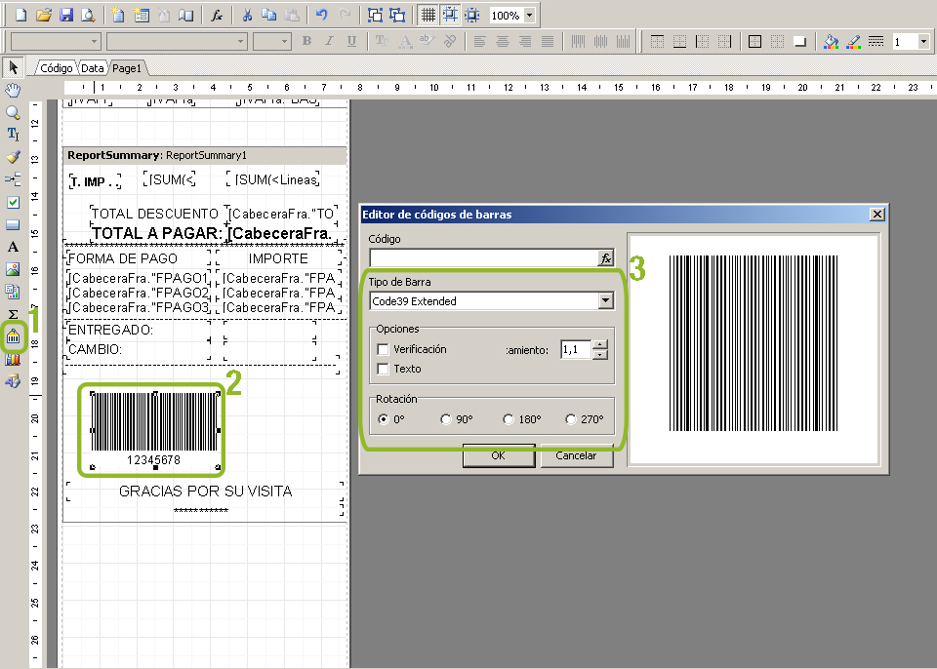937x669 pixels.
Task: Select the zoom magnifier tool
Action: [x=13, y=112]
